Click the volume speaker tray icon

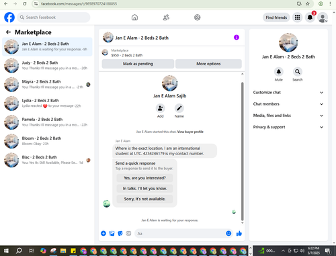(302, 251)
